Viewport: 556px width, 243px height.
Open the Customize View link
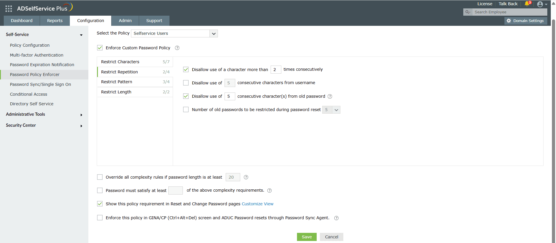pyautogui.click(x=258, y=204)
